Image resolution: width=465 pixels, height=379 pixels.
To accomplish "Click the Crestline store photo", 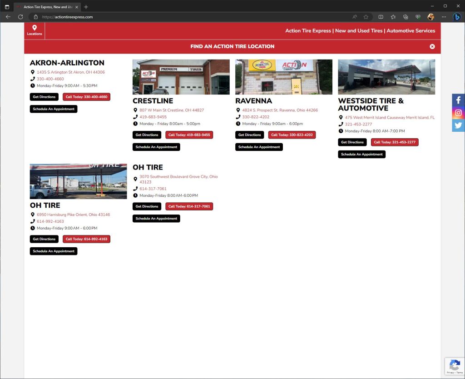I will (x=181, y=77).
